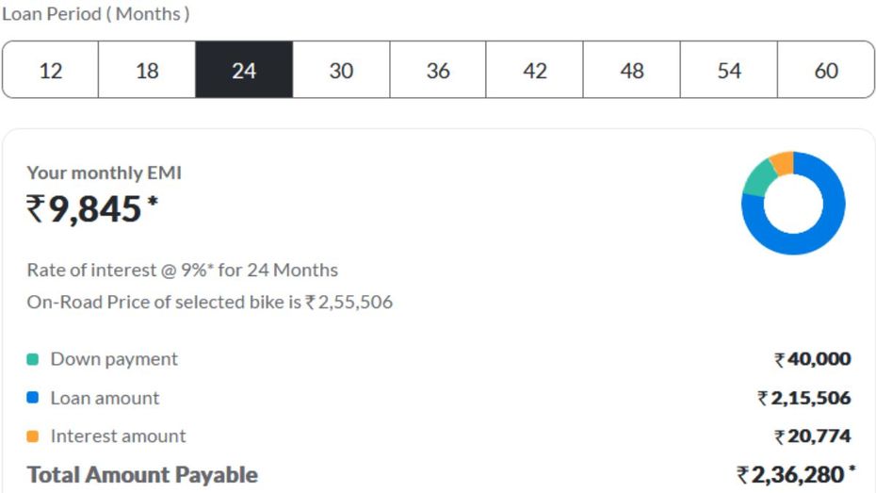Set loan period to 42 months
876x493 pixels.
pos(535,70)
